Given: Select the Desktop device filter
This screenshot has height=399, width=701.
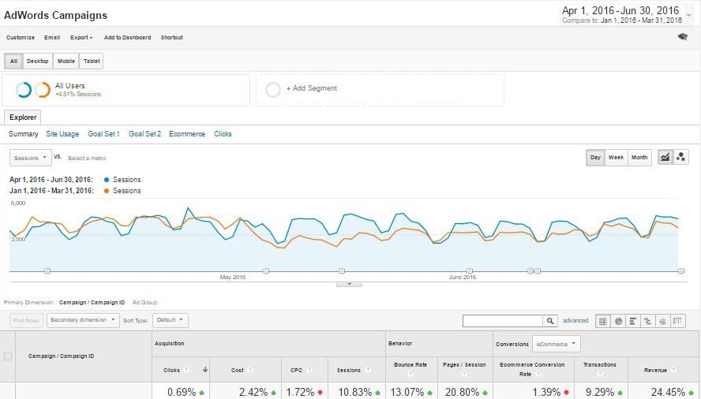Looking at the screenshot, I should pos(38,62).
